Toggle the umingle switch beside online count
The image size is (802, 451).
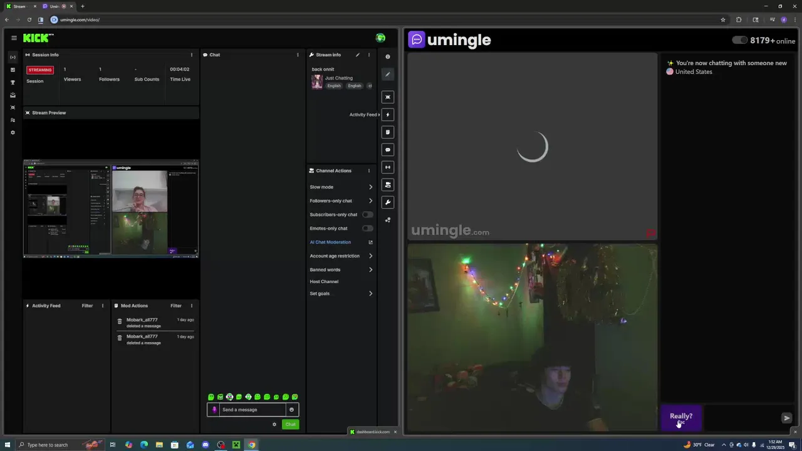tap(739, 40)
